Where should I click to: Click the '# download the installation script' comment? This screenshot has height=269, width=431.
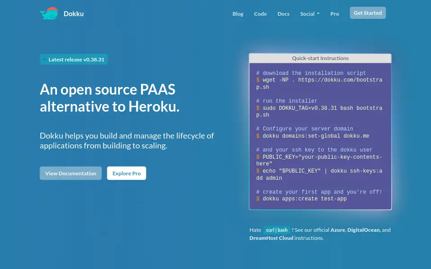[311, 73]
